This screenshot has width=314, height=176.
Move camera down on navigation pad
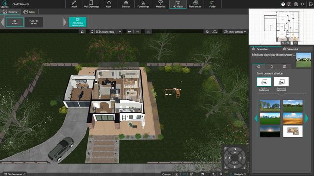pyautogui.click(x=235, y=163)
